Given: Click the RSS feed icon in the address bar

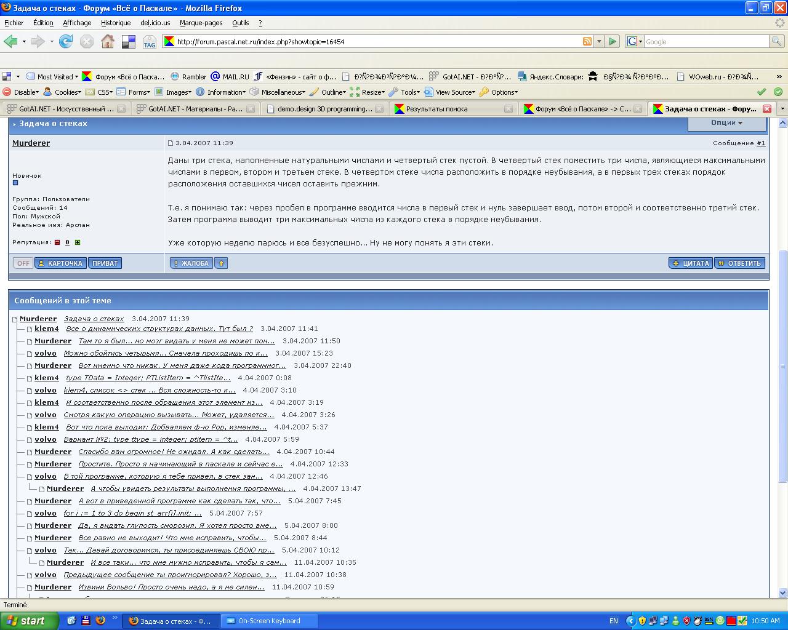Looking at the screenshot, I should click(x=587, y=41).
